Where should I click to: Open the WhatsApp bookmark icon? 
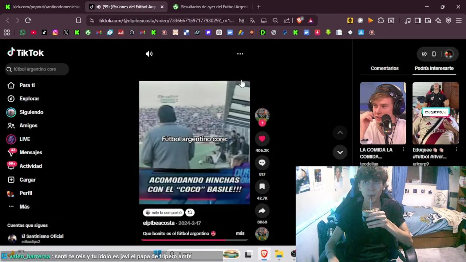coord(23,32)
